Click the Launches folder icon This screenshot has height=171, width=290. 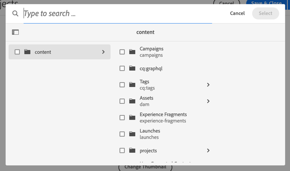[x=133, y=134]
